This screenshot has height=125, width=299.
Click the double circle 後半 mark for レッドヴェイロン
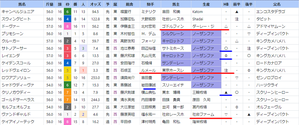point(249,71)
